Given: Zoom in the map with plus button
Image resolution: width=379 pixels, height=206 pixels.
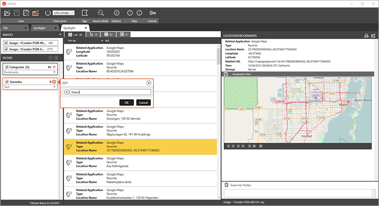Looking at the screenshot, I should (x=254, y=146).
